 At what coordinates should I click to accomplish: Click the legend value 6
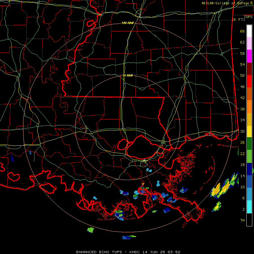tap(244, 198)
